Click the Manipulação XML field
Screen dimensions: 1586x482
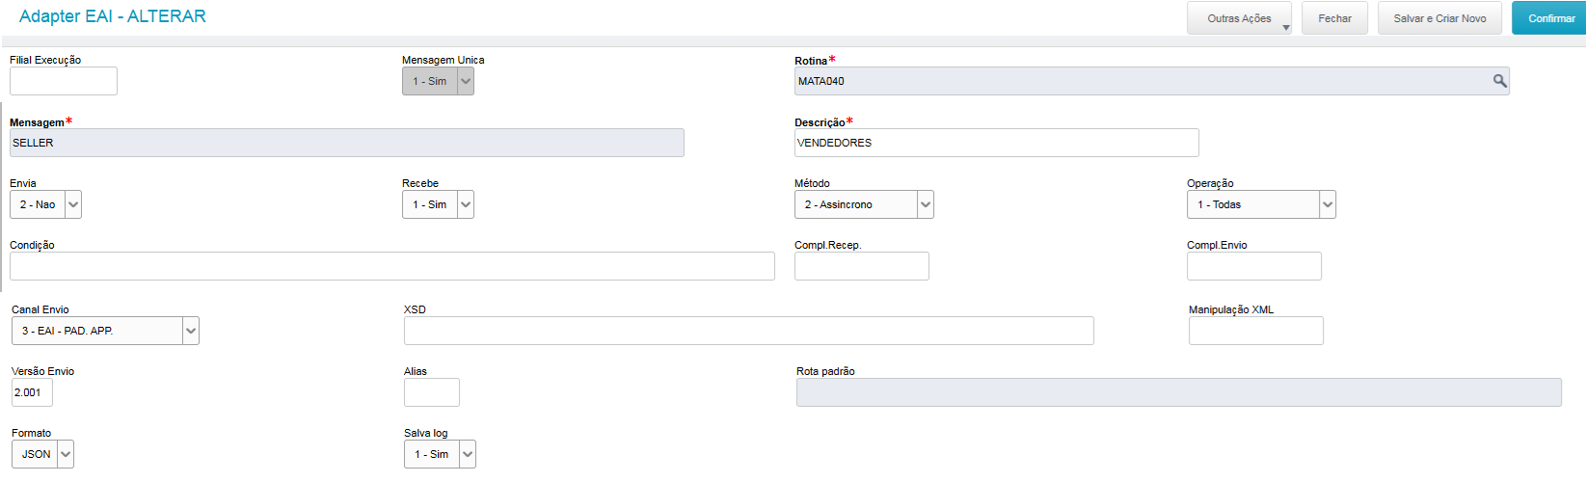(1255, 331)
